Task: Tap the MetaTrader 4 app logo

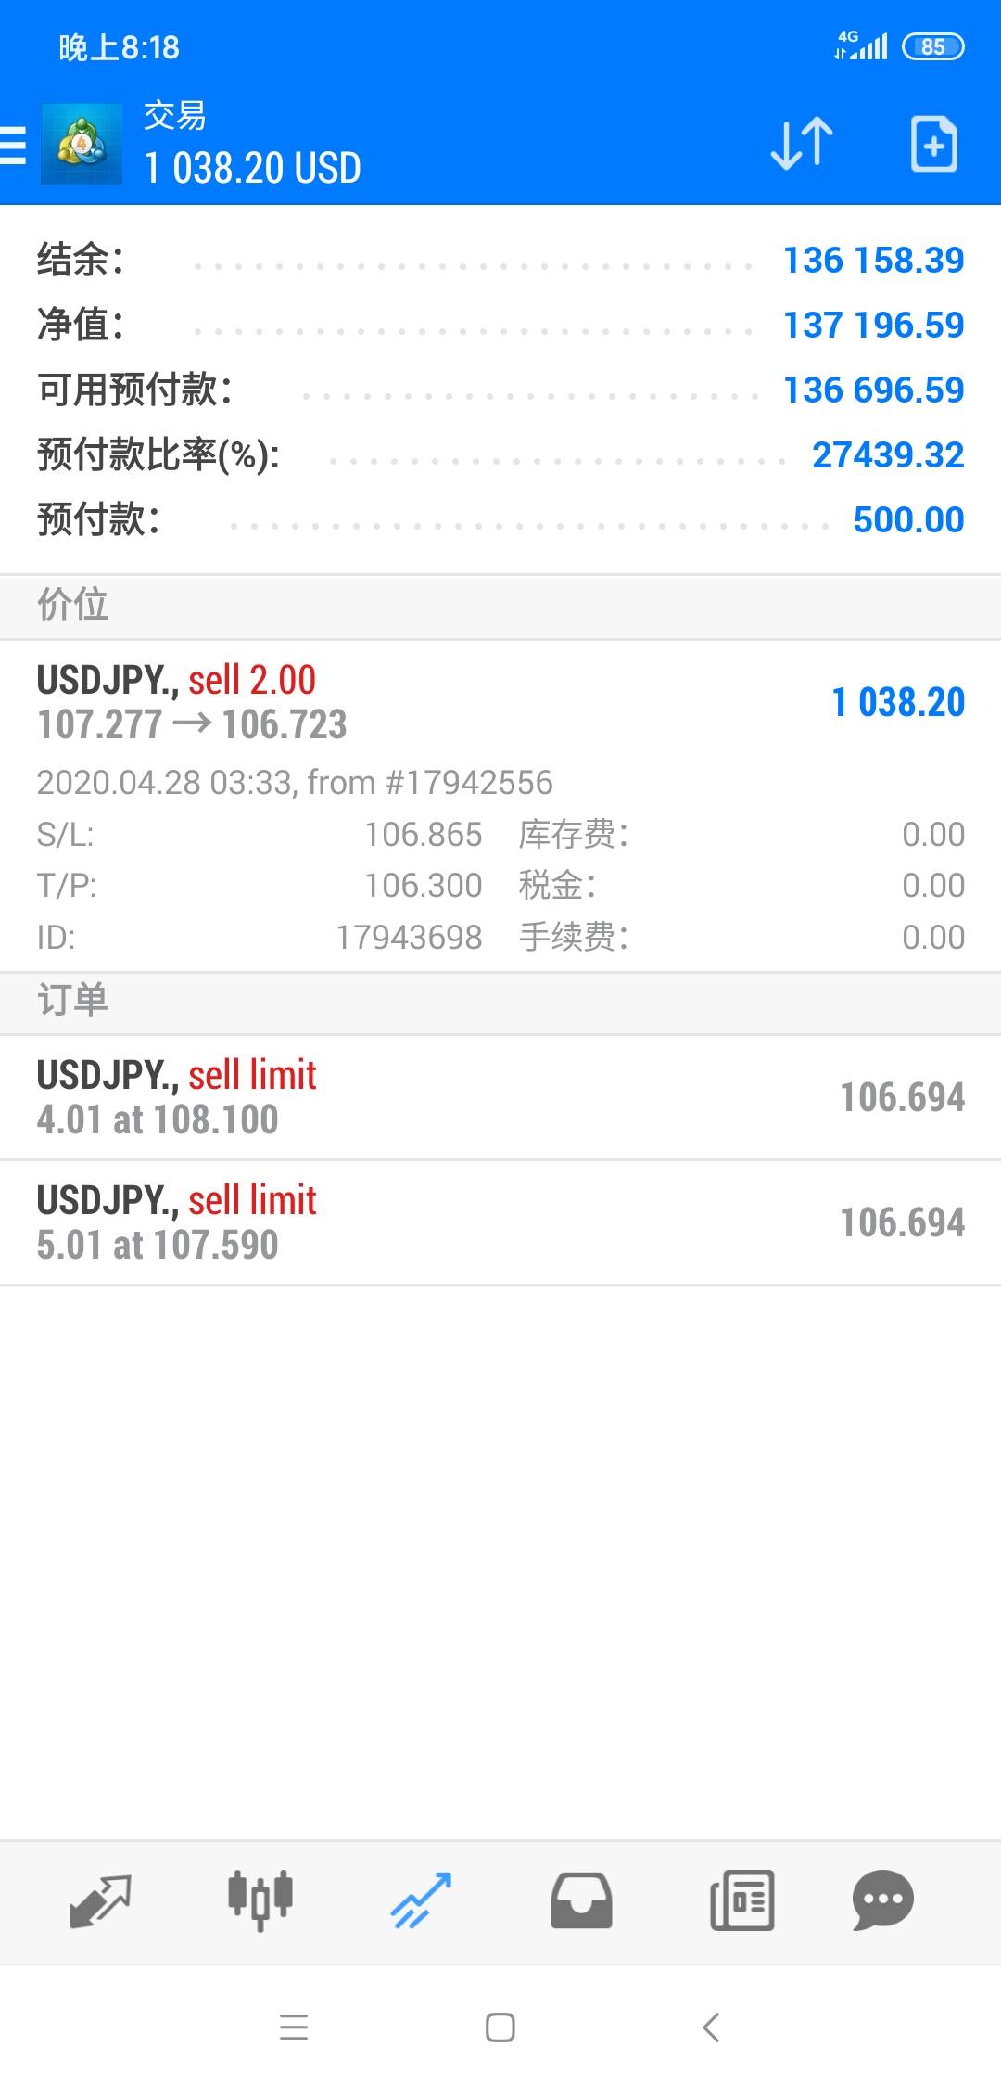Action: pyautogui.click(x=82, y=145)
